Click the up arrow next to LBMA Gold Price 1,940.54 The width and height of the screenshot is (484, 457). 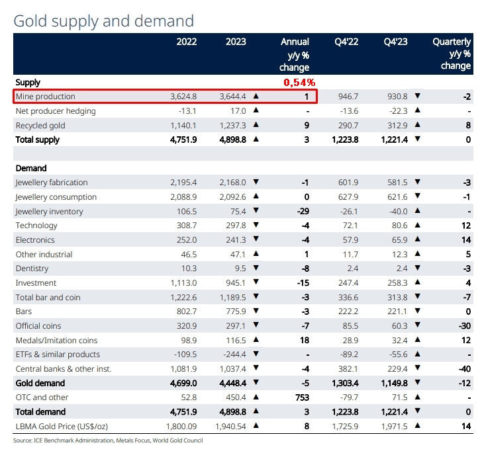tap(256, 426)
